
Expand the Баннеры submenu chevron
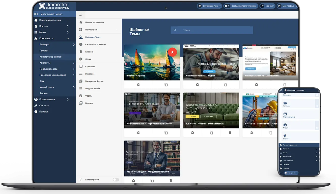tap(74, 45)
